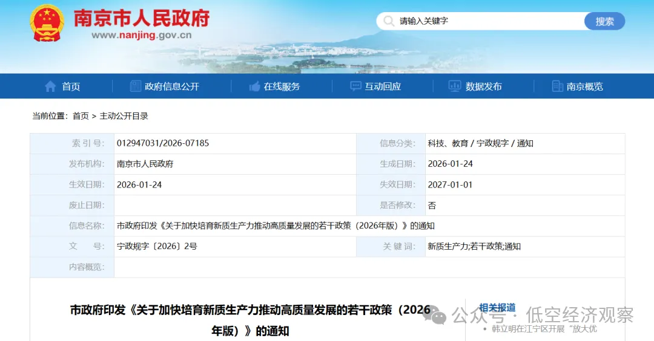
Task: Open the 政府信息公开 menu item
Action: click(172, 86)
